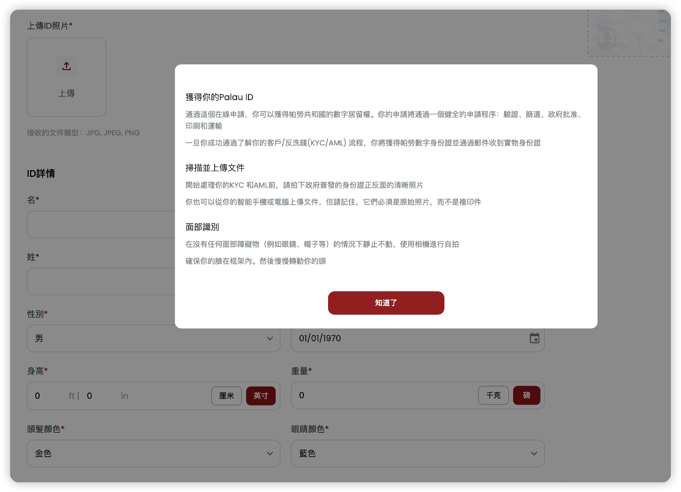The height and width of the screenshot is (492, 681).
Task: Select the 千克 weight unit
Action: pyautogui.click(x=494, y=395)
